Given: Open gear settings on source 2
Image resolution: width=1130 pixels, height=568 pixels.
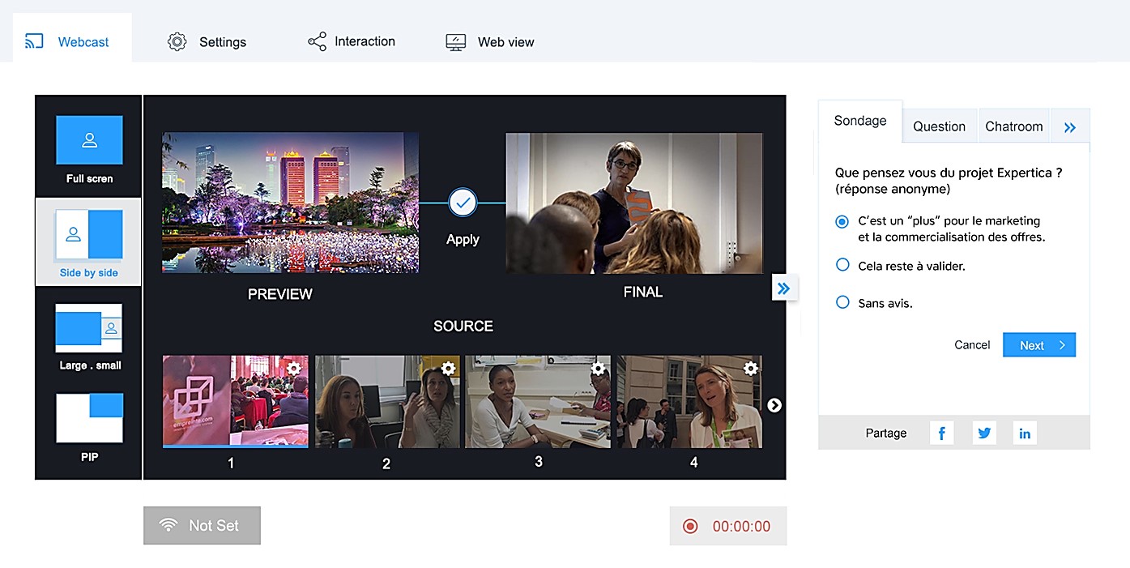Looking at the screenshot, I should click(x=448, y=369).
